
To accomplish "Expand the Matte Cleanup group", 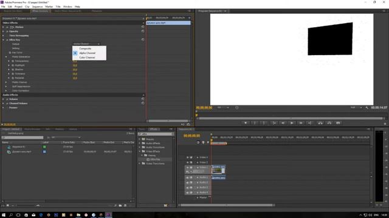I will (x=6, y=82).
